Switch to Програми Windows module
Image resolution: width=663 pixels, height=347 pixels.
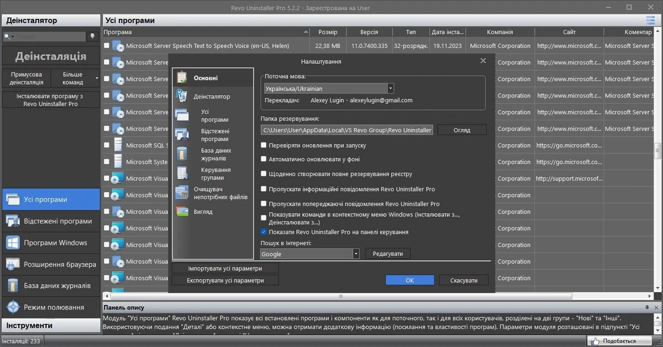[x=51, y=243]
